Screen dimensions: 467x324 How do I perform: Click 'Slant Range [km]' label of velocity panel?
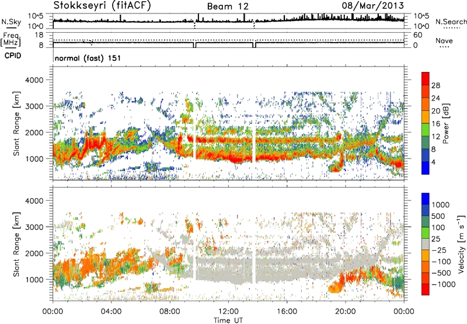(16, 244)
